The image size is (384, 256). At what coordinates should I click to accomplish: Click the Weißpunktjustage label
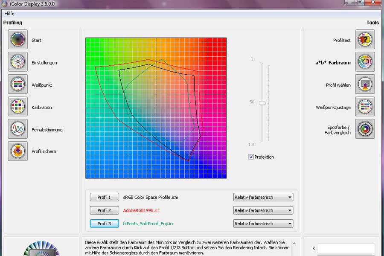tap(333, 108)
